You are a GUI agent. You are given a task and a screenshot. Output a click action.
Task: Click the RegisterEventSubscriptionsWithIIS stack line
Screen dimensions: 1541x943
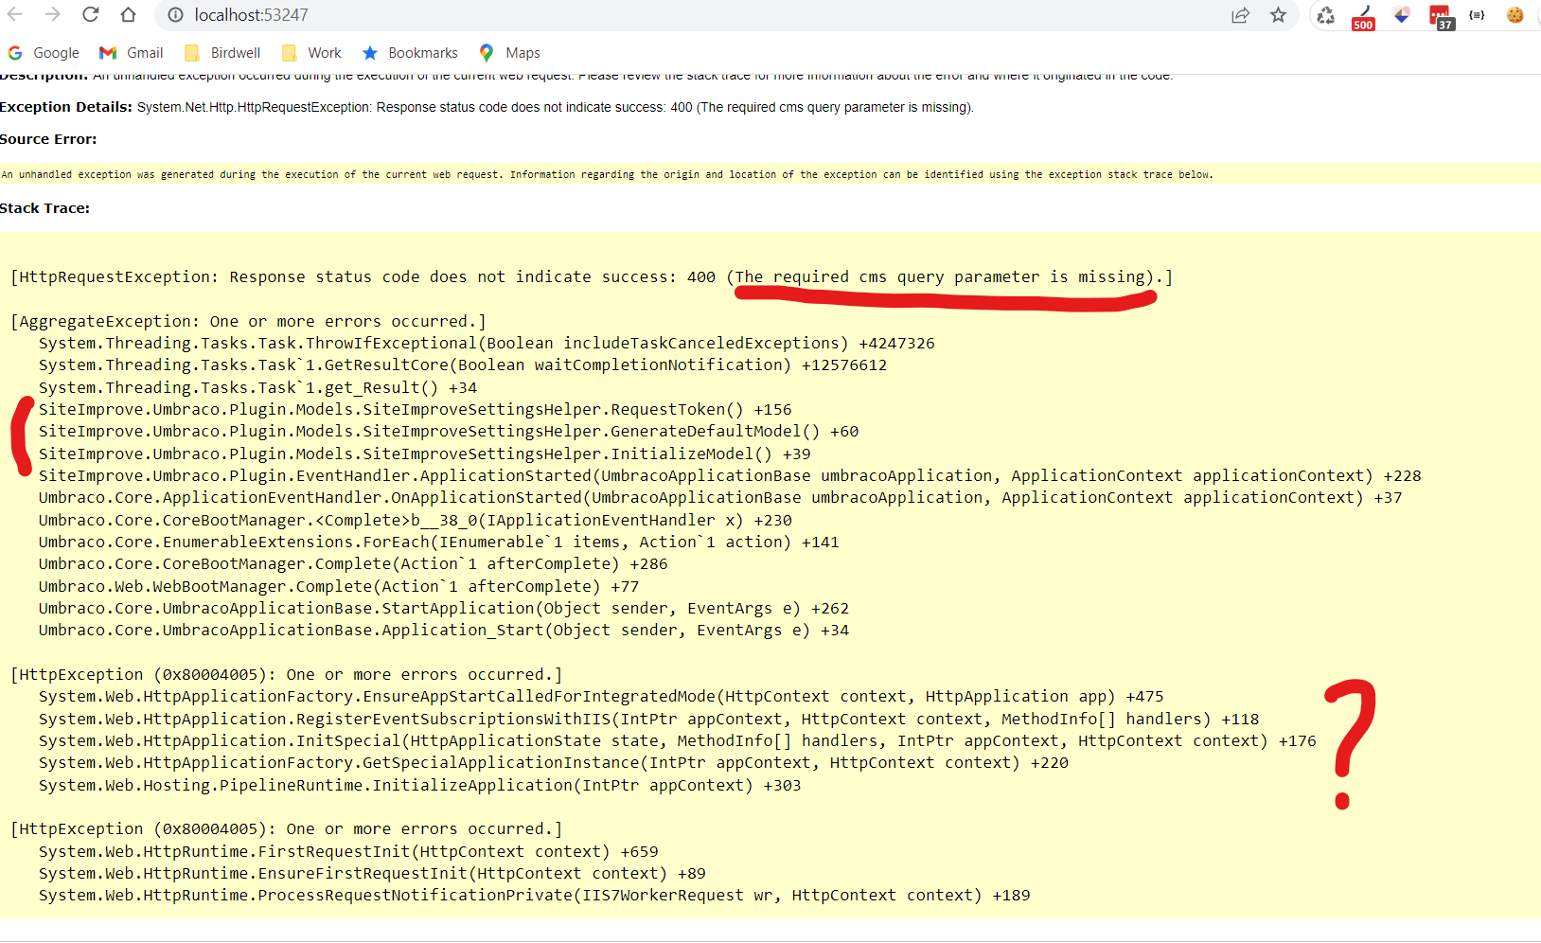click(x=648, y=719)
